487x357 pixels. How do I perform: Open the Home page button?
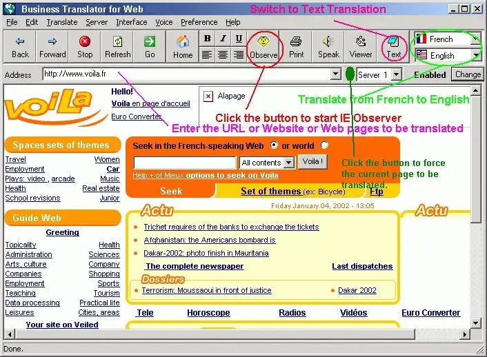183,47
